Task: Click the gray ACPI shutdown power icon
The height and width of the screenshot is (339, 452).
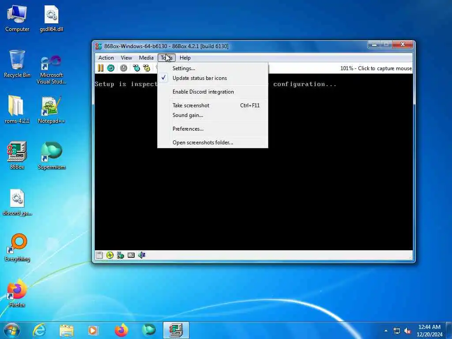Action: coord(124,68)
